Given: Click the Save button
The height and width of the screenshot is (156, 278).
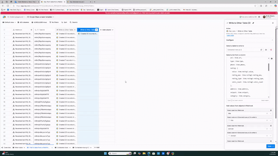Looking at the screenshot, I should [270, 146].
